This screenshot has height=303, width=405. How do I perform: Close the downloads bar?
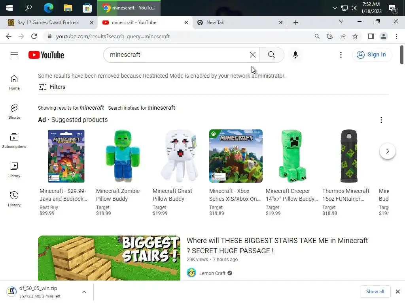click(x=398, y=292)
